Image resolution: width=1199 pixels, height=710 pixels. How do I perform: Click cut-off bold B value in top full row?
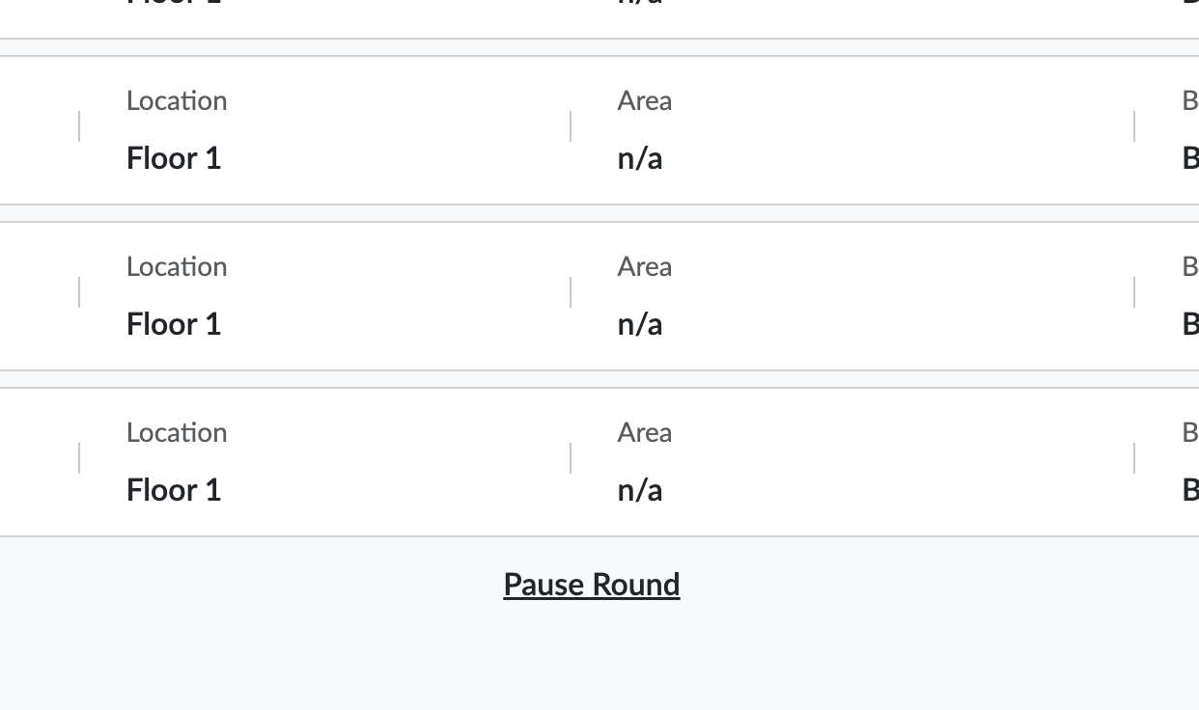[1190, 158]
